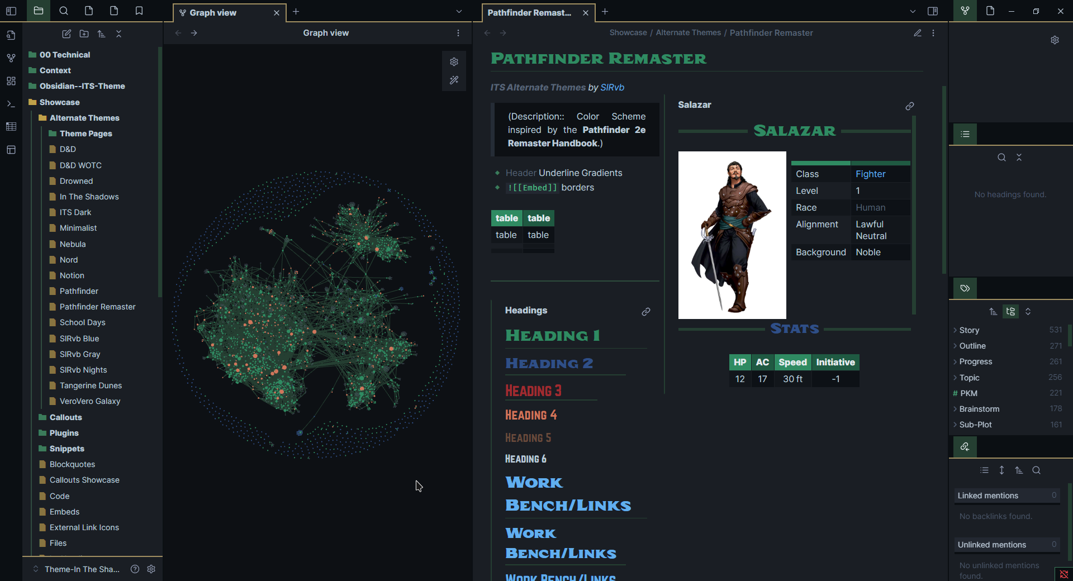
Task: Collapse Linked mentions section
Action: [1007, 496]
